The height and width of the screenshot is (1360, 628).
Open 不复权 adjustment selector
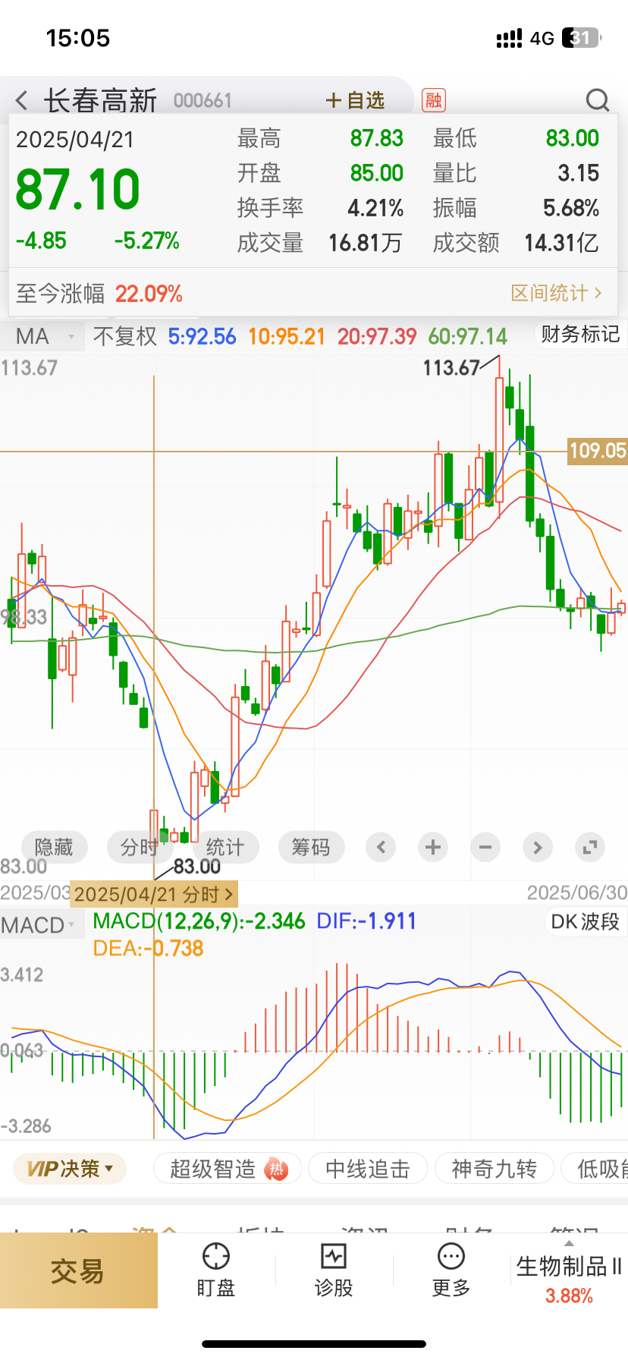124,336
